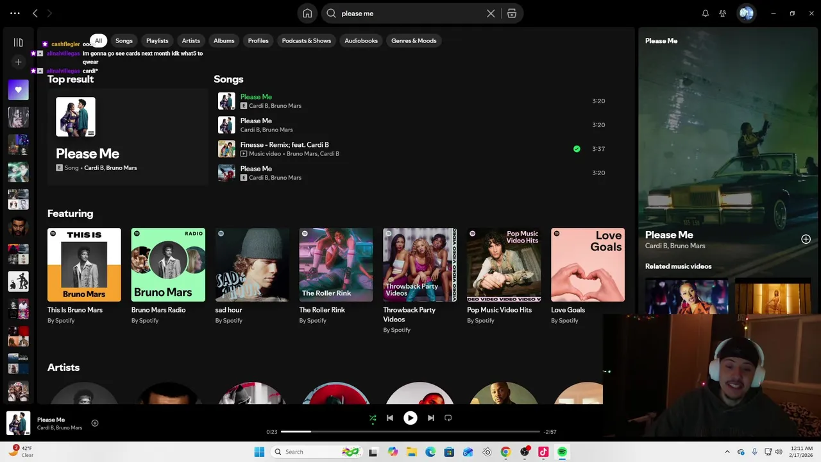Image resolution: width=821 pixels, height=462 pixels.
Task: Filter results by Playlists
Action: pos(157,40)
